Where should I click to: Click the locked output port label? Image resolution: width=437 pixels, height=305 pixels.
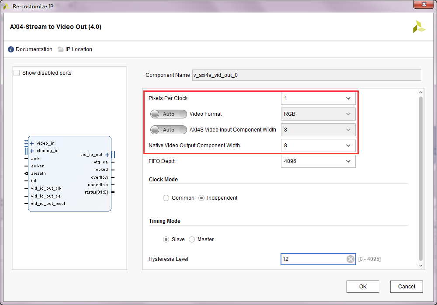[101, 170]
